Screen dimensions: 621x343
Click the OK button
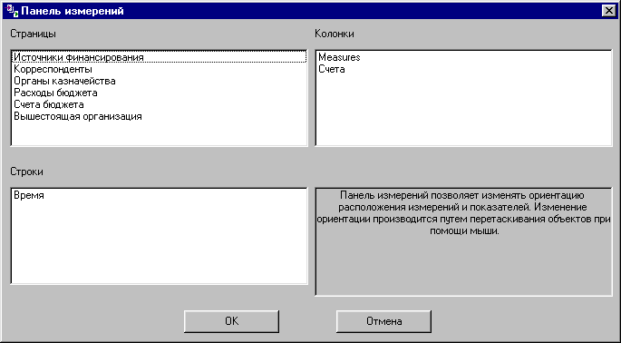coord(232,321)
